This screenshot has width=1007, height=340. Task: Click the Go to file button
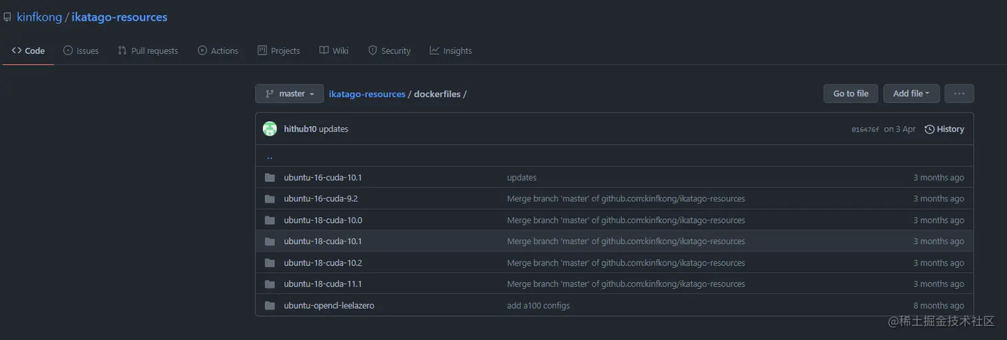[x=850, y=94]
